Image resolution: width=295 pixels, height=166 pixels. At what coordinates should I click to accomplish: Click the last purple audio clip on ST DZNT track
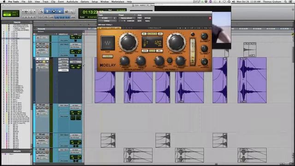click(252, 80)
